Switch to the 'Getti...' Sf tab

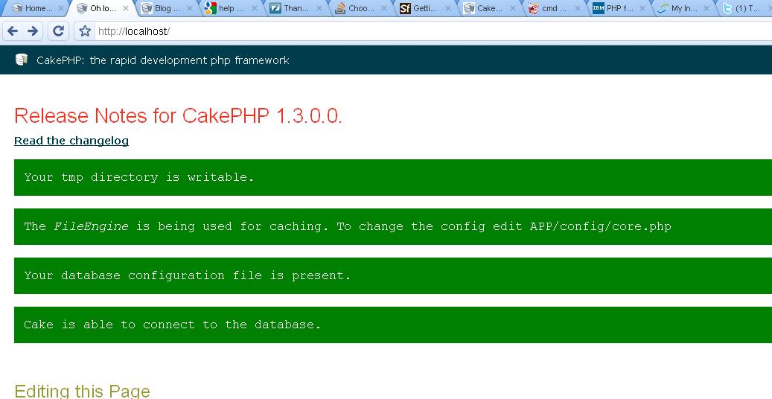click(424, 9)
